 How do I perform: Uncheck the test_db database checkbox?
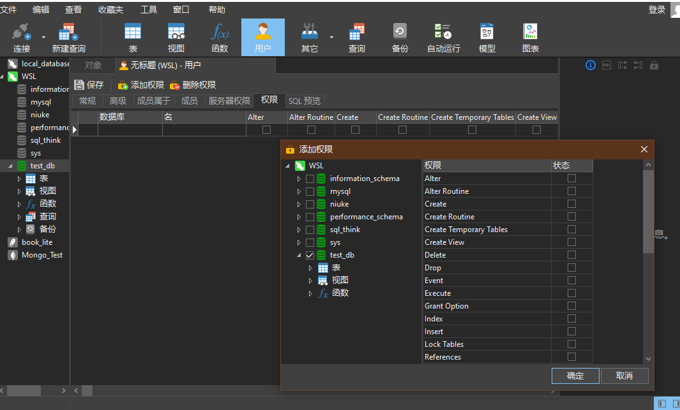click(310, 256)
